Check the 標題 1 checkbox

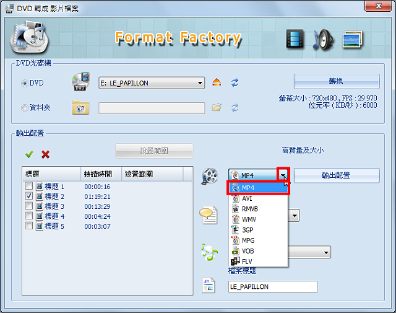coord(29,186)
